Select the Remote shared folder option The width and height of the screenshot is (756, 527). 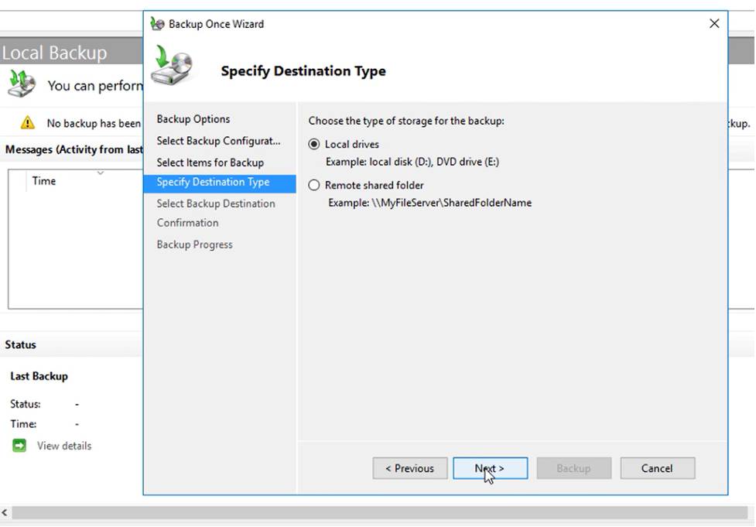pyautogui.click(x=314, y=185)
